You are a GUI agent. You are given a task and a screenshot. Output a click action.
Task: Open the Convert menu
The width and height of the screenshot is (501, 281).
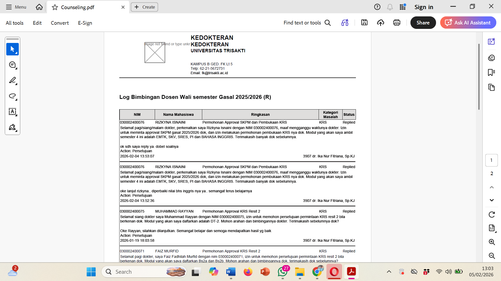60,23
